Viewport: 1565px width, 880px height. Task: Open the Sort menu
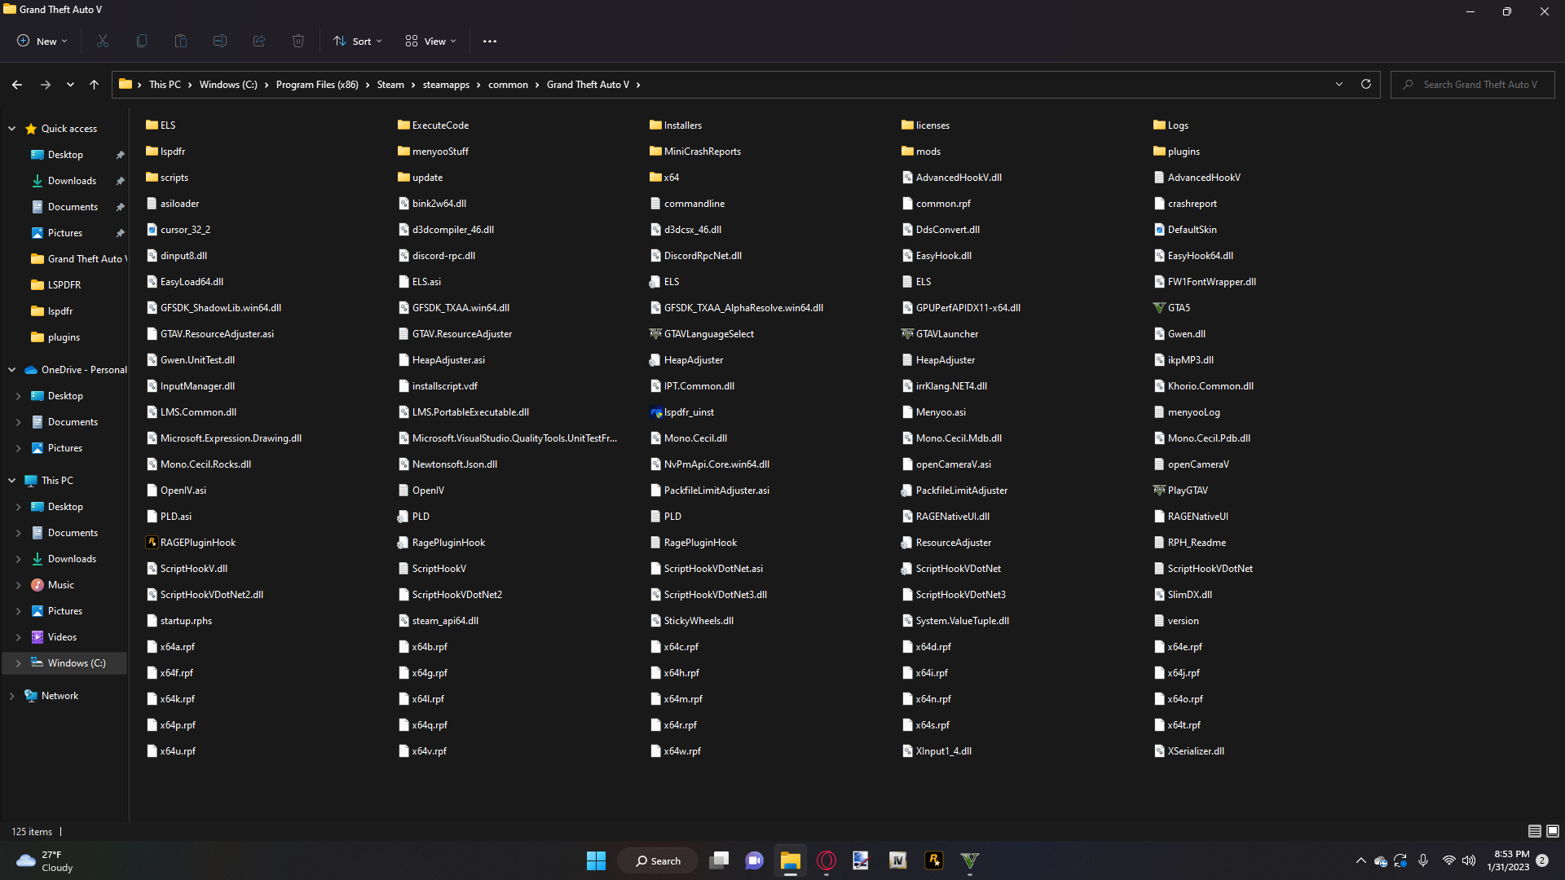(357, 41)
